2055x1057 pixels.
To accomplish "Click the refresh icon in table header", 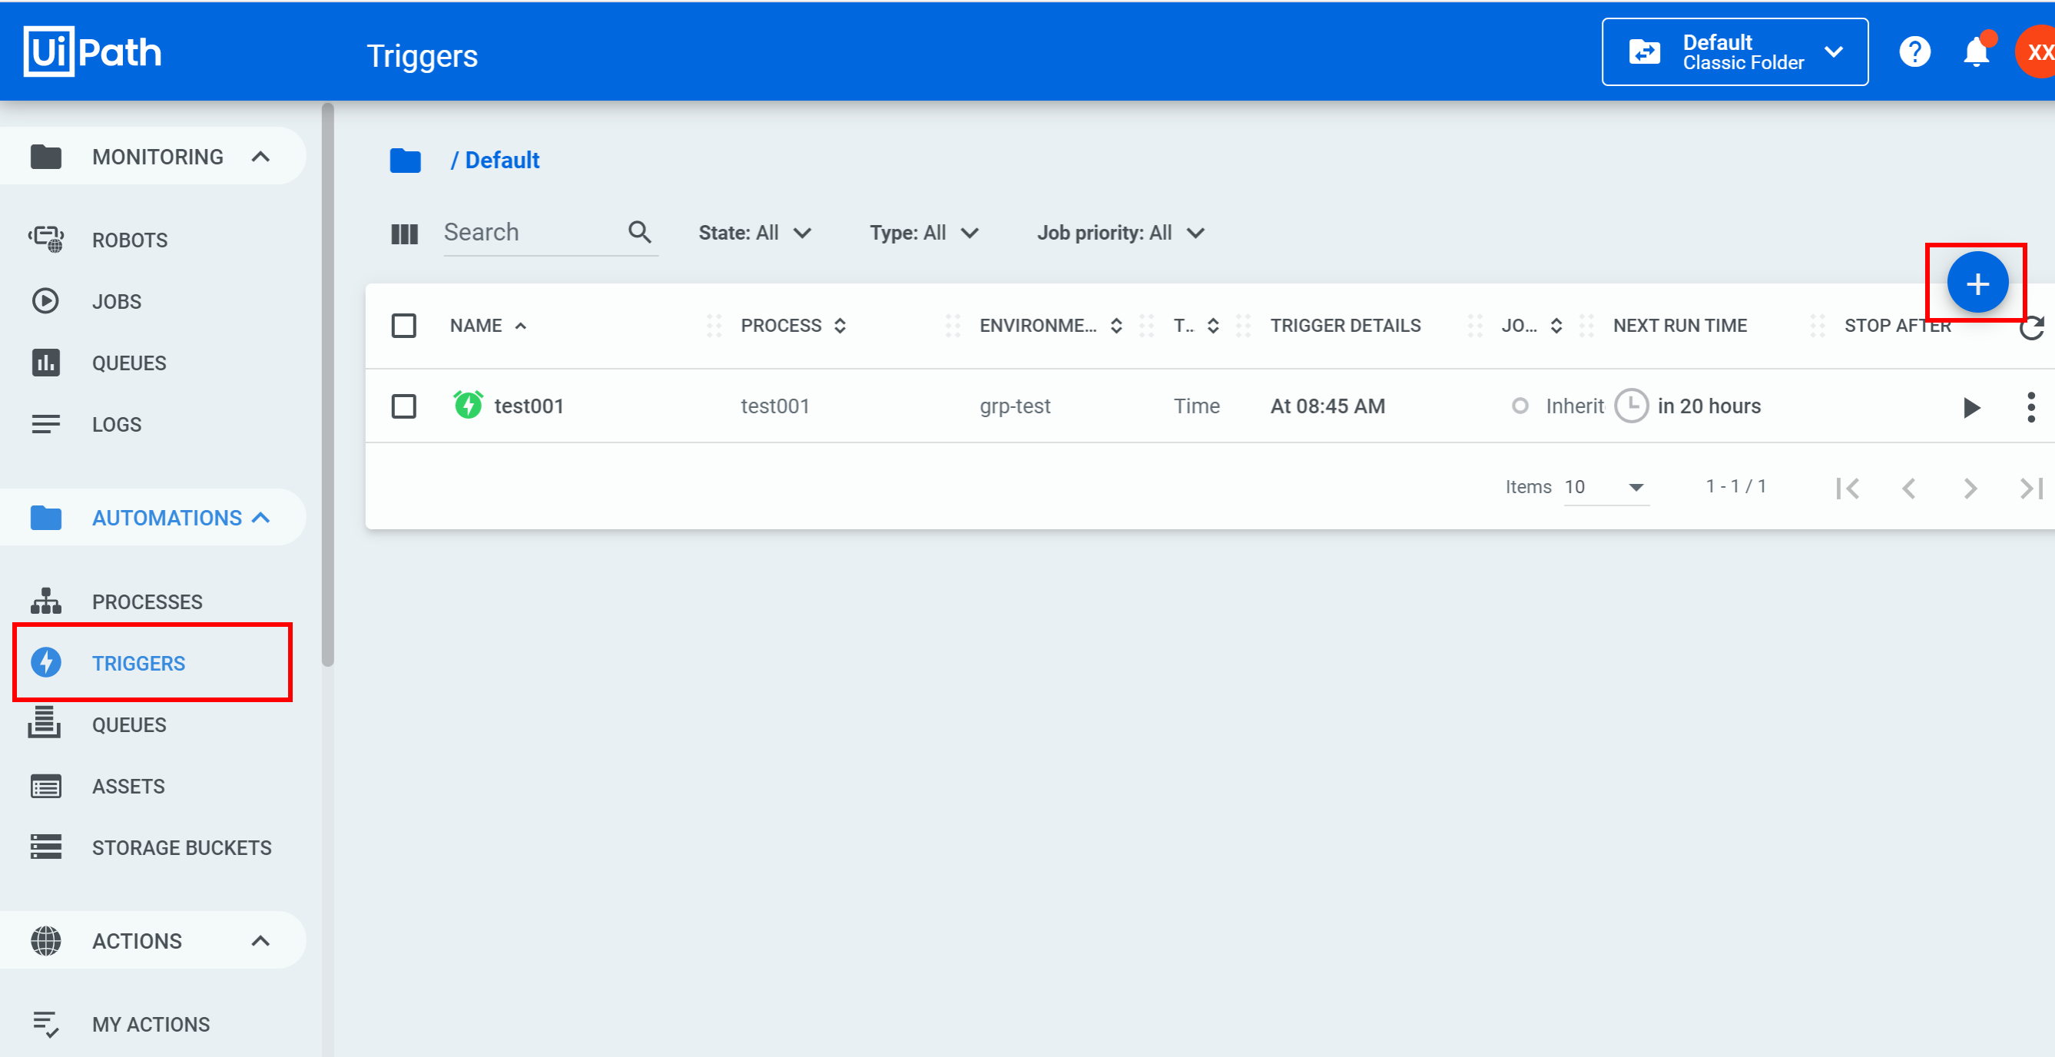I will tap(2031, 327).
